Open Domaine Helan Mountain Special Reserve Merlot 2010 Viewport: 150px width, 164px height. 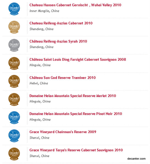[x=73, y=96]
